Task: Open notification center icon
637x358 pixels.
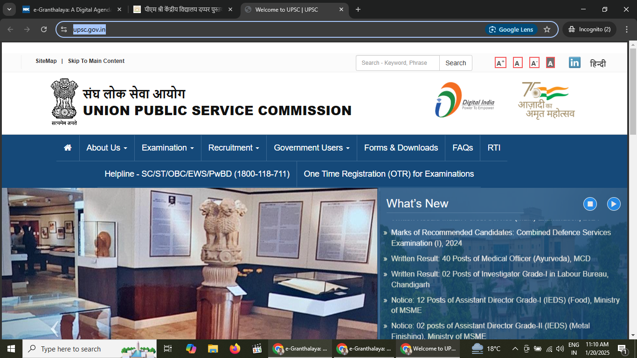Action: [x=622, y=349]
